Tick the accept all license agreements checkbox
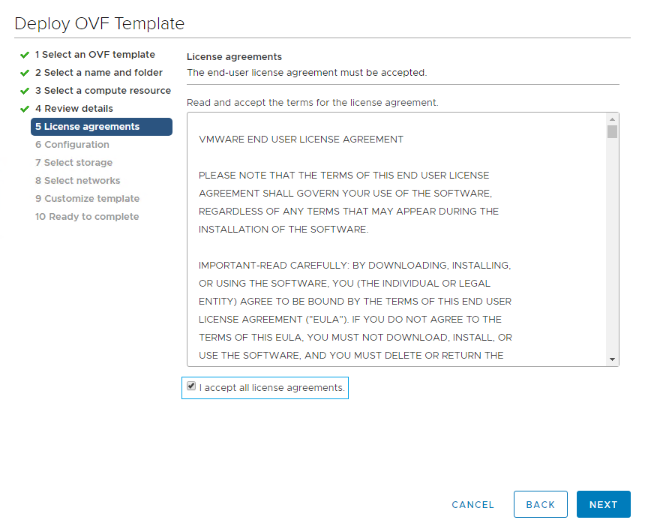The width and height of the screenshot is (645, 526). click(x=191, y=387)
